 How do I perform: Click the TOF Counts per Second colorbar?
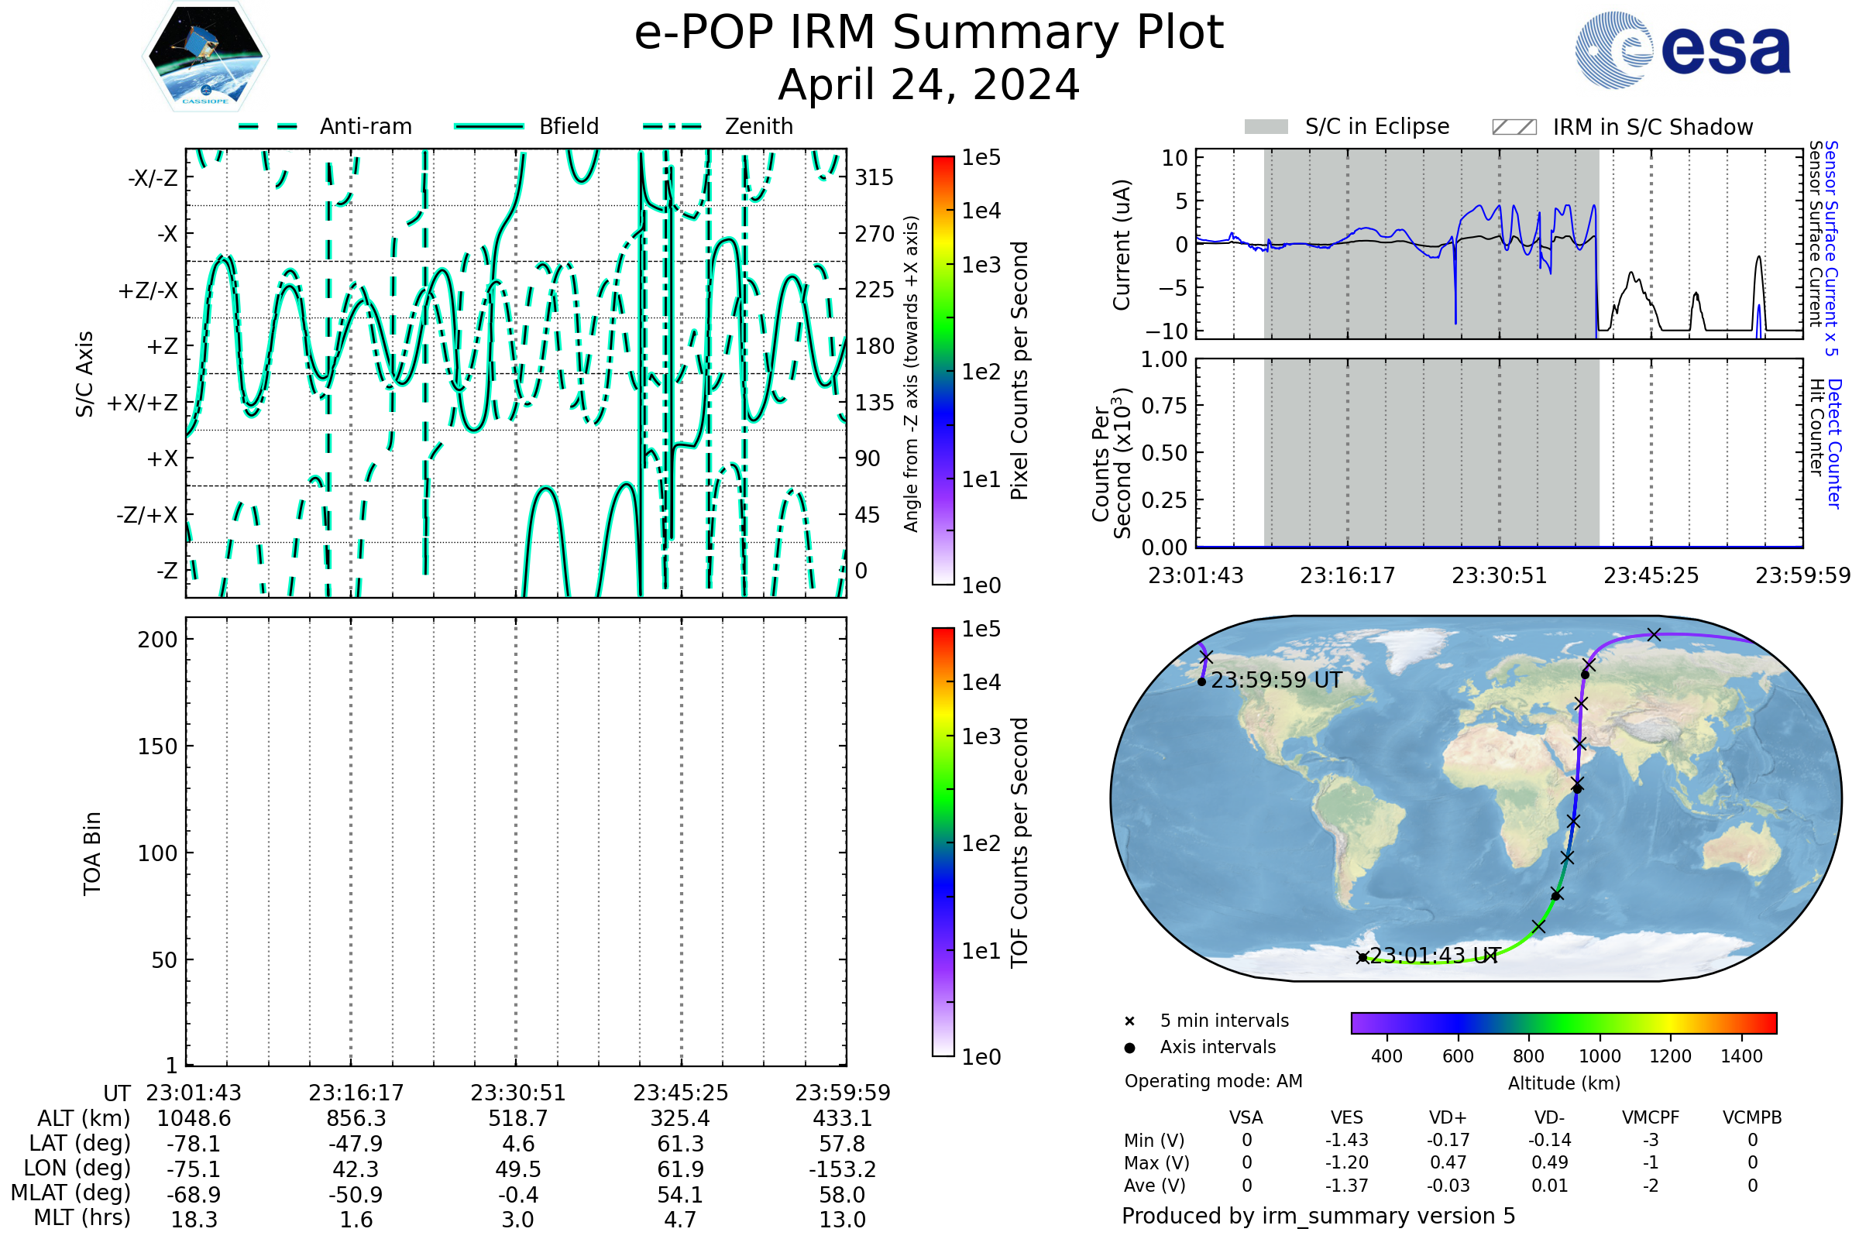click(x=943, y=842)
